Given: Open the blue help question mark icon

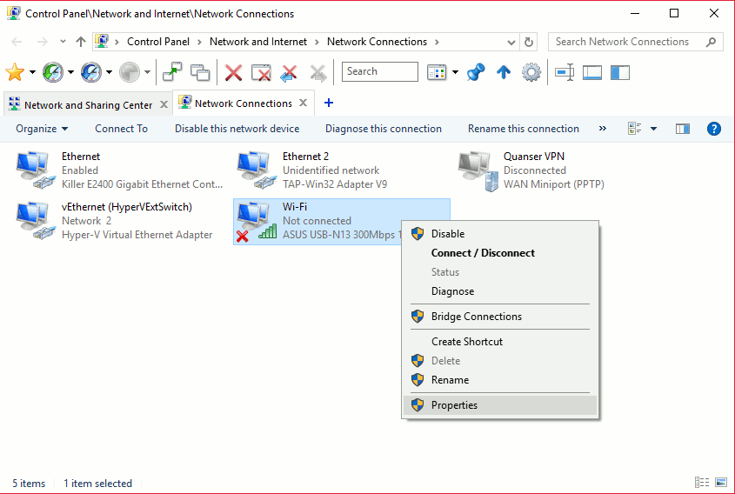Looking at the screenshot, I should (713, 129).
